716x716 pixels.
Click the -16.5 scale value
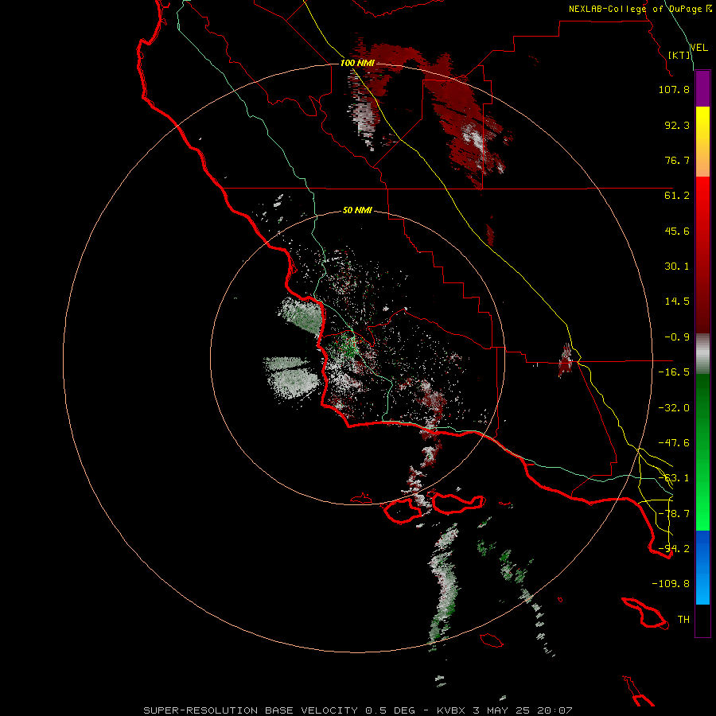(x=674, y=372)
